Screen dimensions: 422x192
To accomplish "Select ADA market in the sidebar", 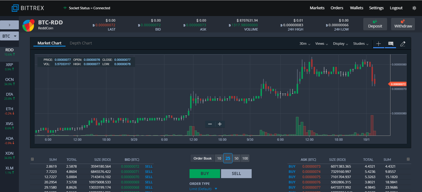I will (9, 141).
